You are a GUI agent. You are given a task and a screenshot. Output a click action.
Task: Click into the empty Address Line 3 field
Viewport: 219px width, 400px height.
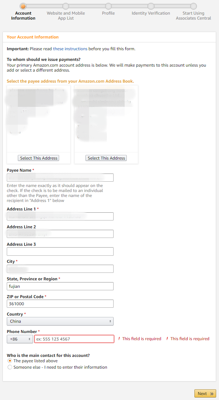pos(60,251)
